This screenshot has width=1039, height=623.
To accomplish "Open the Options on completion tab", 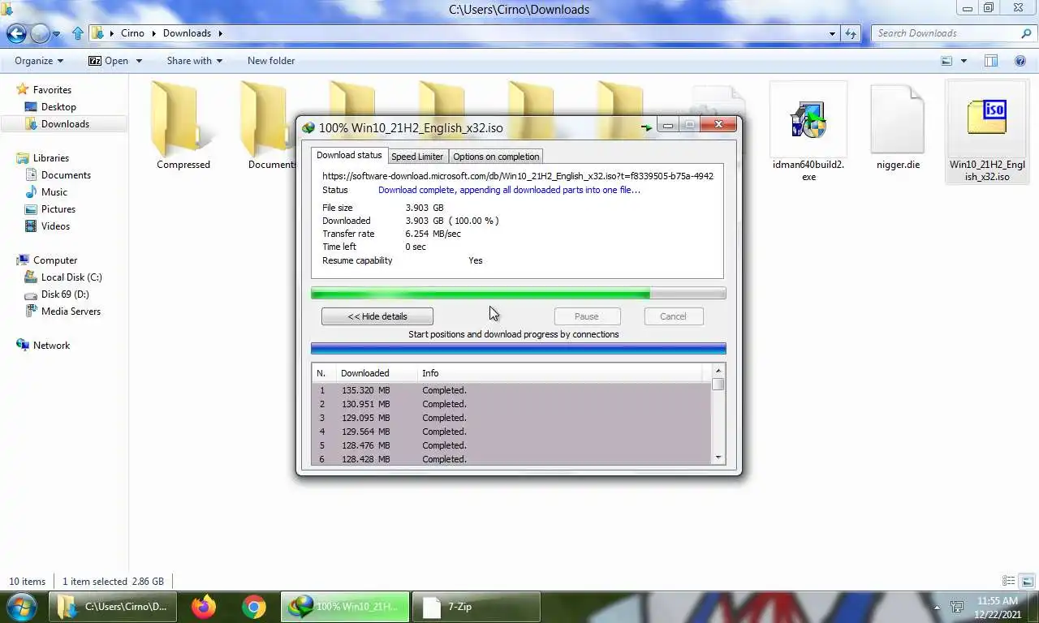I will [496, 157].
